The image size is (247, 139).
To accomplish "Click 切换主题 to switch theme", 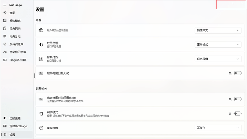I will click(x=17, y=118).
